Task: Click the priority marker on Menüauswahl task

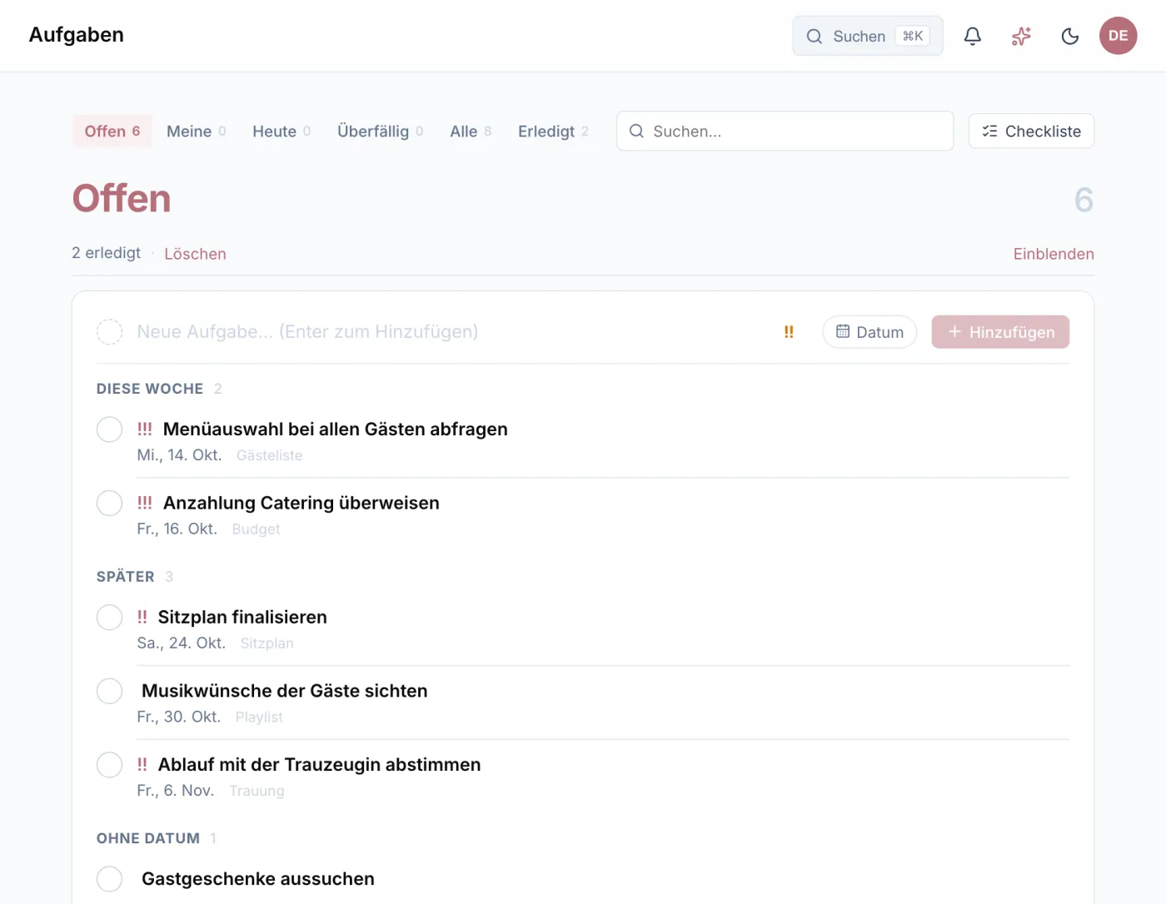Action: click(x=145, y=429)
